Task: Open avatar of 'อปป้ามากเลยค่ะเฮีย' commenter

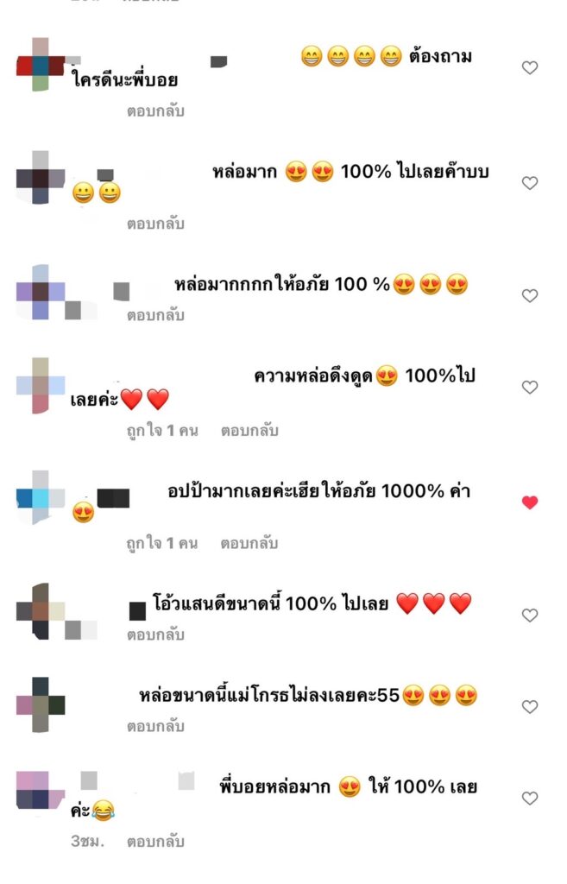Action: (41, 497)
